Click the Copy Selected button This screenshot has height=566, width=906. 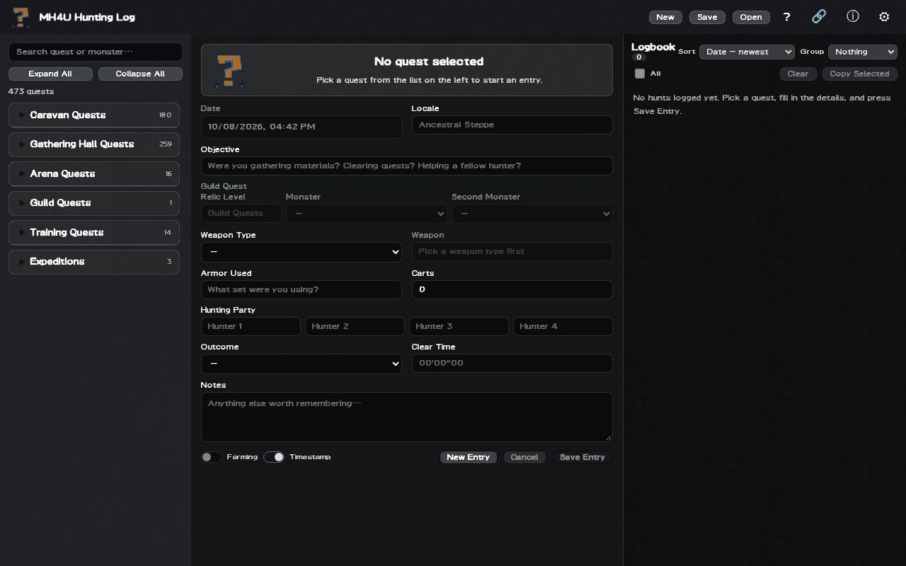tap(860, 74)
